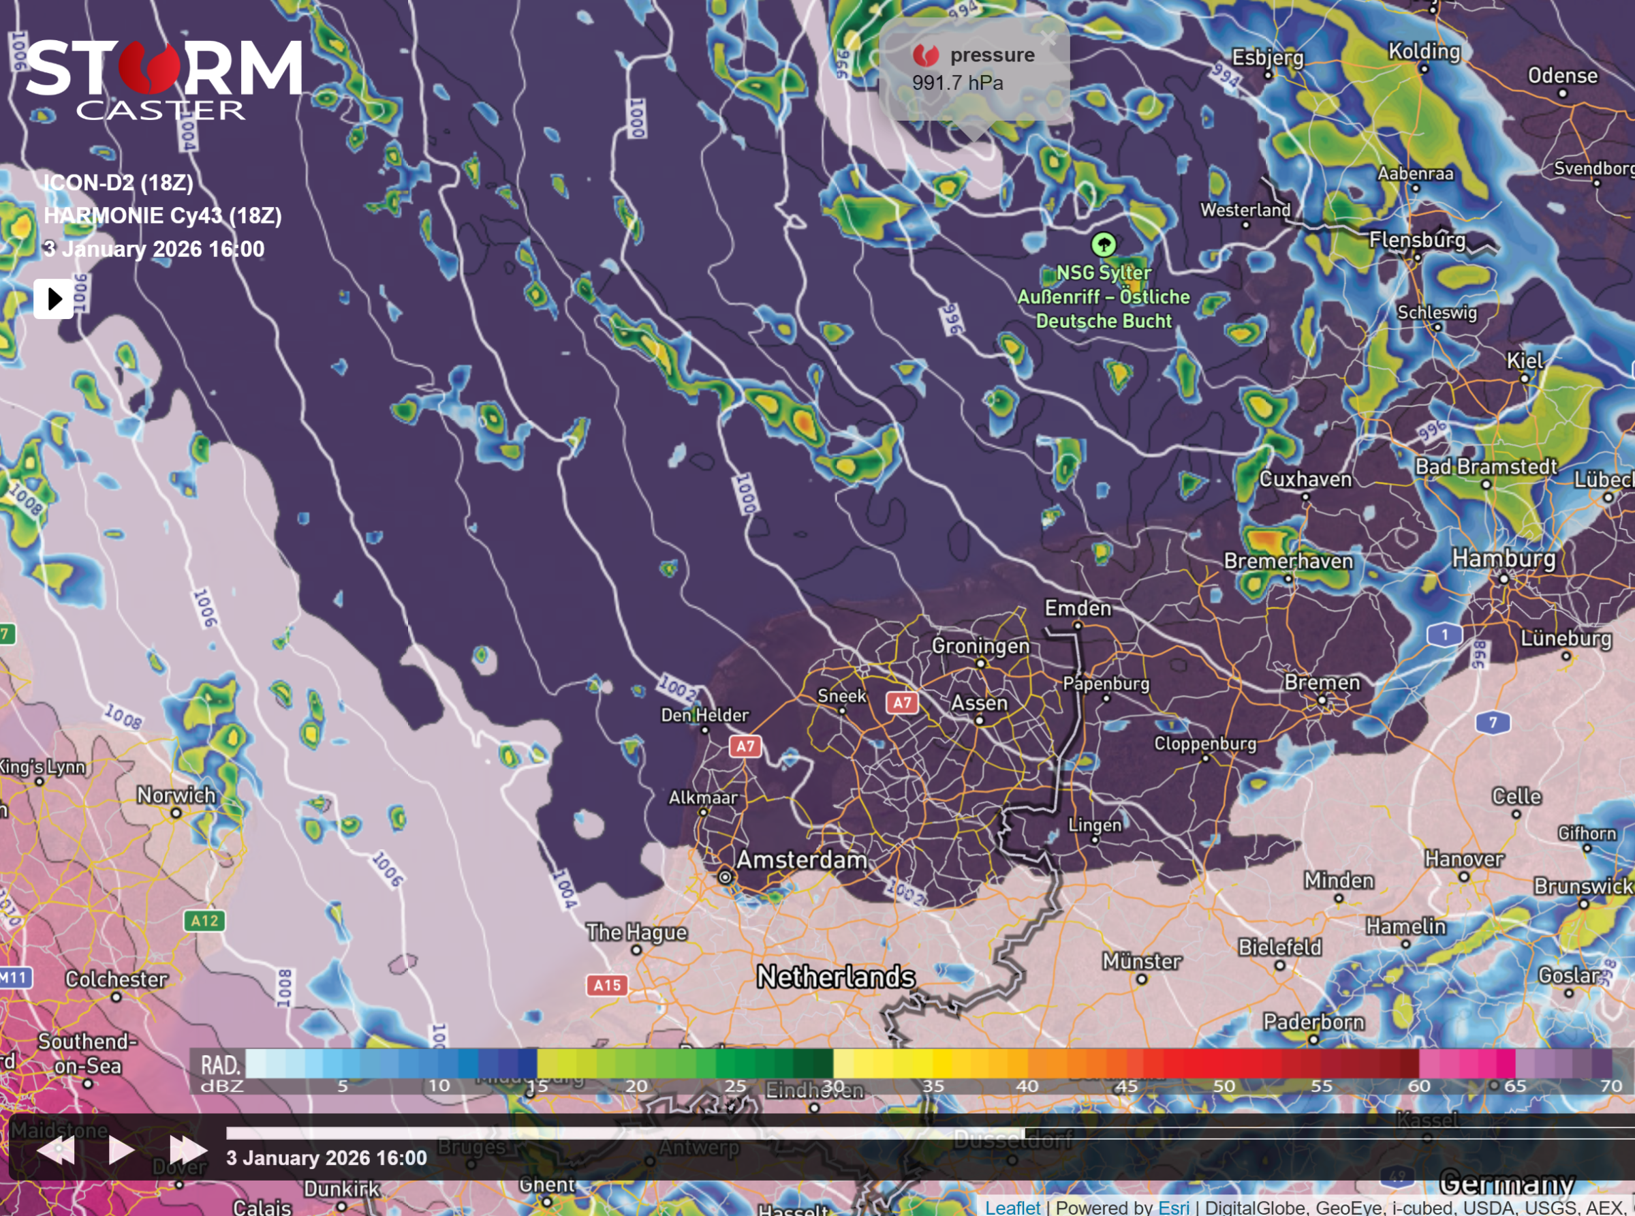
Task: Click the timestamp in the bottom playback bar
Action: pyautogui.click(x=326, y=1158)
